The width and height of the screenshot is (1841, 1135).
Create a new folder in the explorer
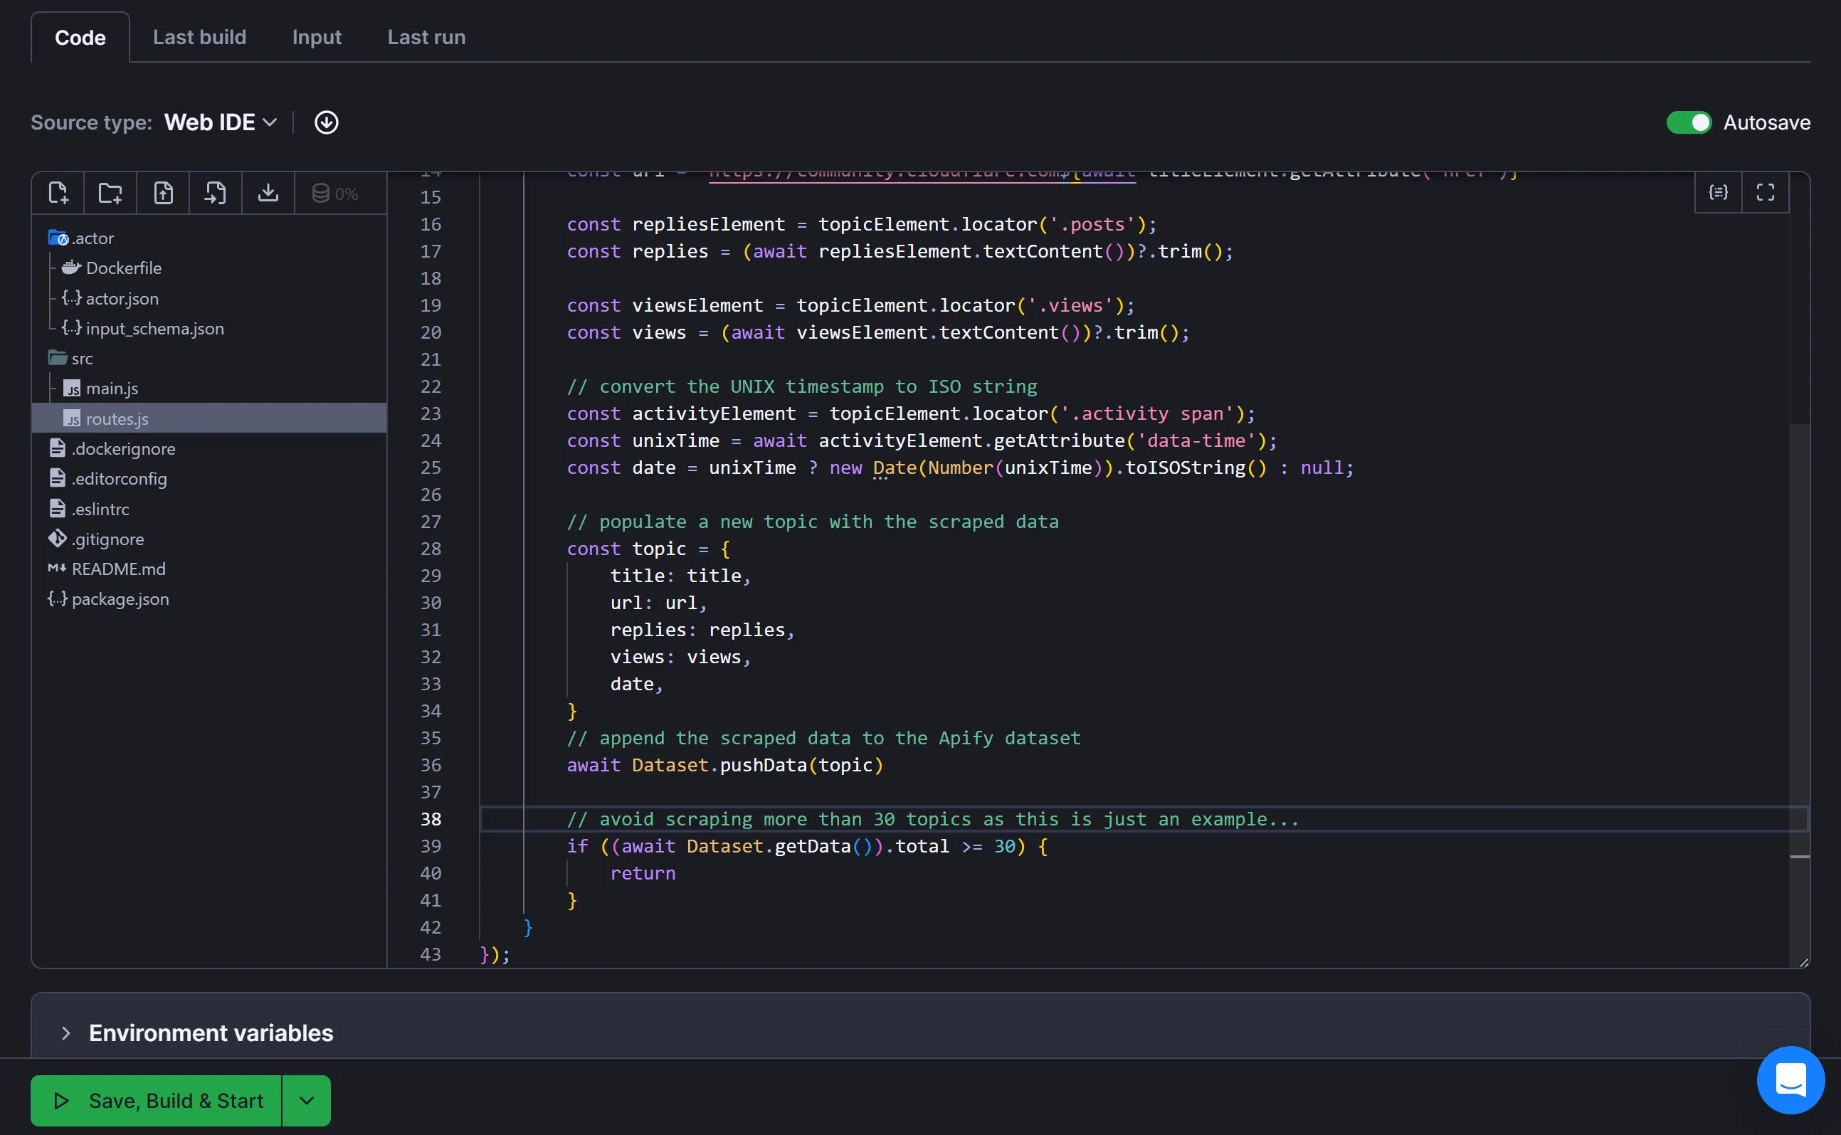point(110,193)
